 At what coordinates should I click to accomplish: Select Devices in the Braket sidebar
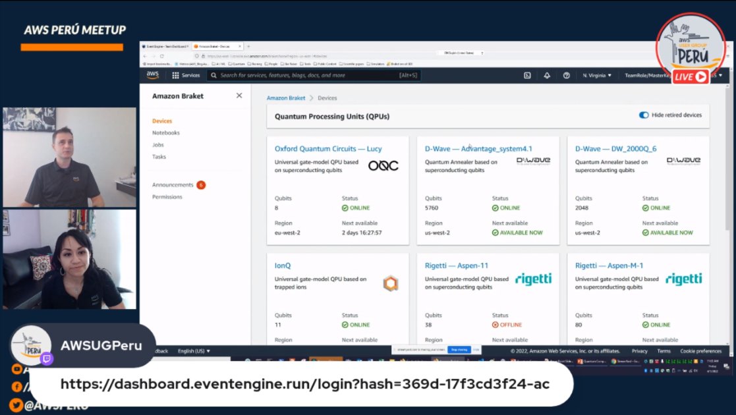162,121
